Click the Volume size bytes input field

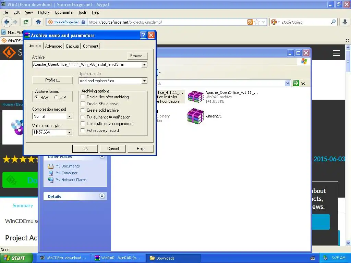point(50,132)
